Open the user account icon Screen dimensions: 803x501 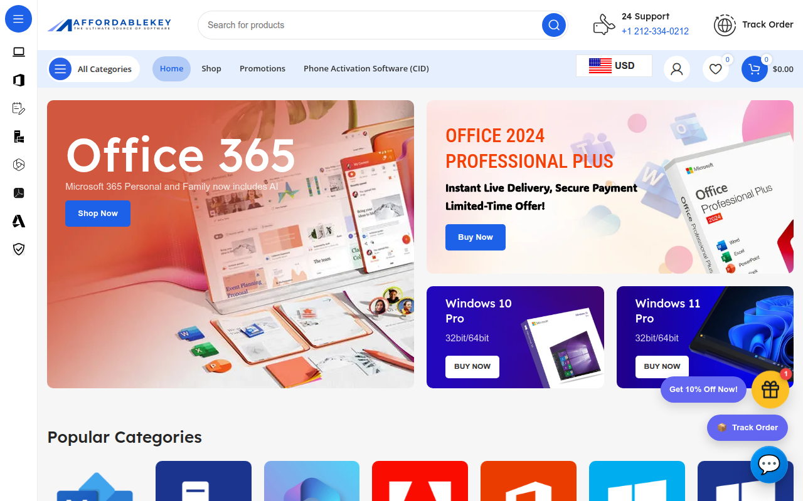tap(677, 69)
